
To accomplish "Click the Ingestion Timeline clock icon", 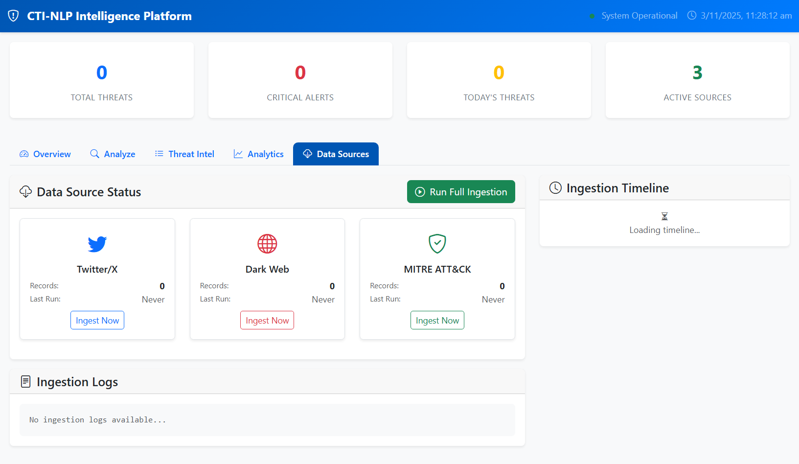I will [x=555, y=187].
